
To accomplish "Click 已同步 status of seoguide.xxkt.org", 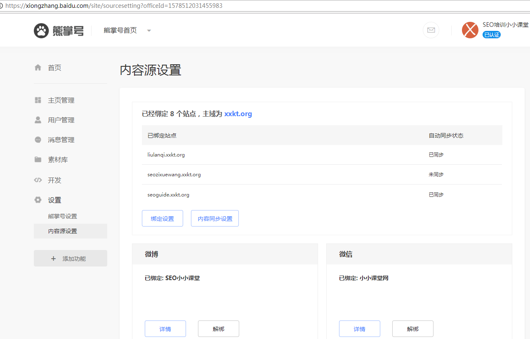I will pyautogui.click(x=436, y=194).
